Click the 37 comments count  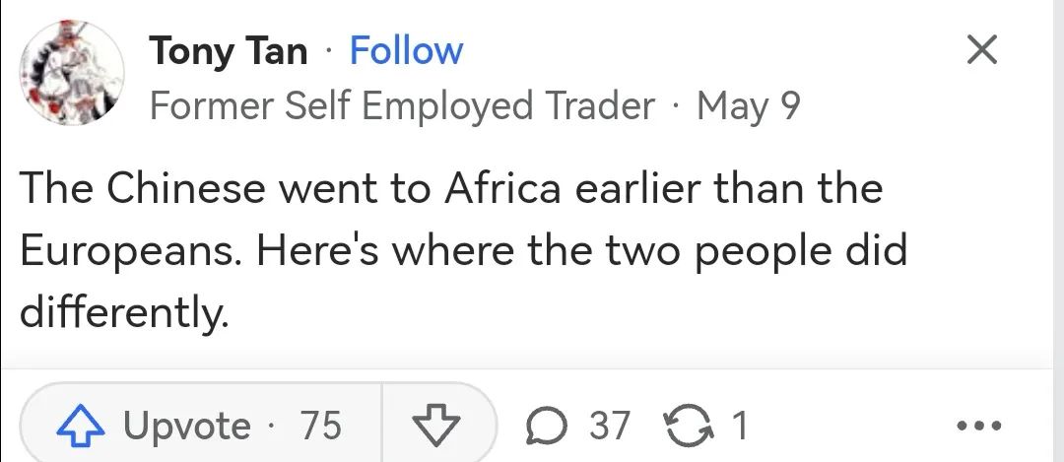tap(609, 426)
